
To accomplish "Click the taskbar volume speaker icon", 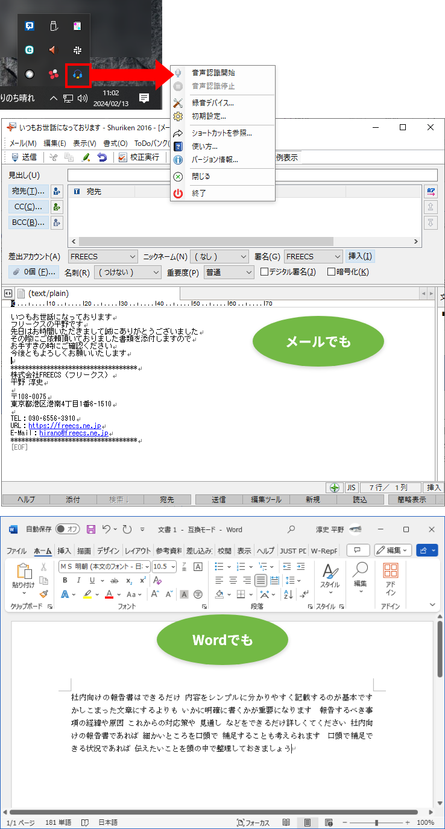I will 83,98.
